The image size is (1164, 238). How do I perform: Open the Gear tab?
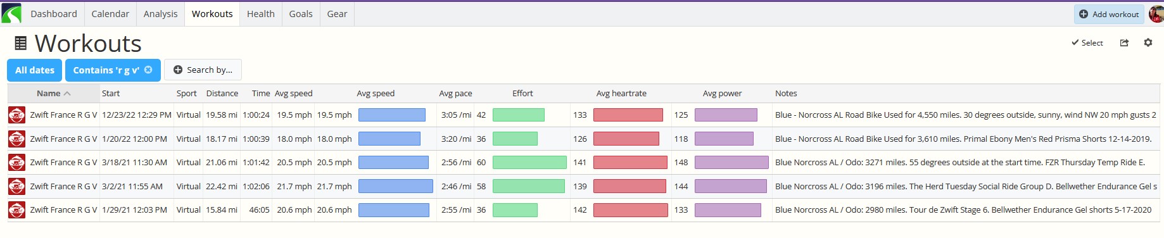(x=337, y=13)
